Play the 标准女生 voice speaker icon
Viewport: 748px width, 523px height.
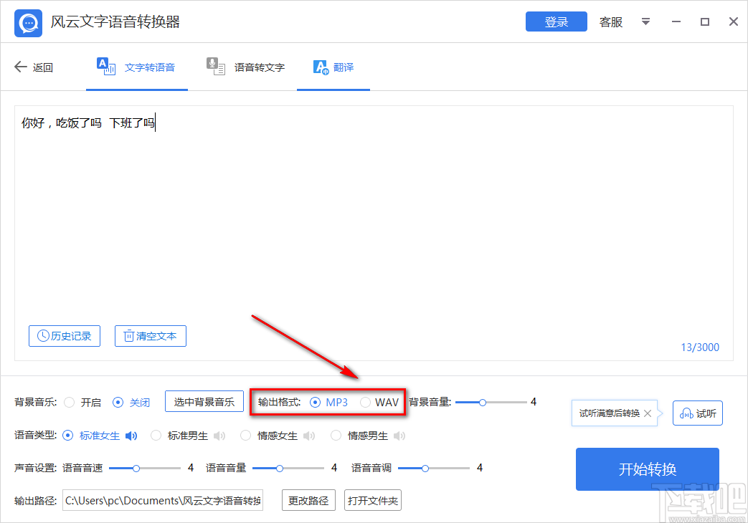[x=131, y=435]
